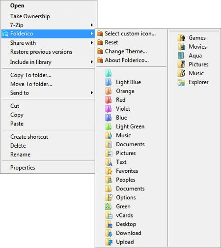Click the Movies folder icon with film strip

(181, 47)
